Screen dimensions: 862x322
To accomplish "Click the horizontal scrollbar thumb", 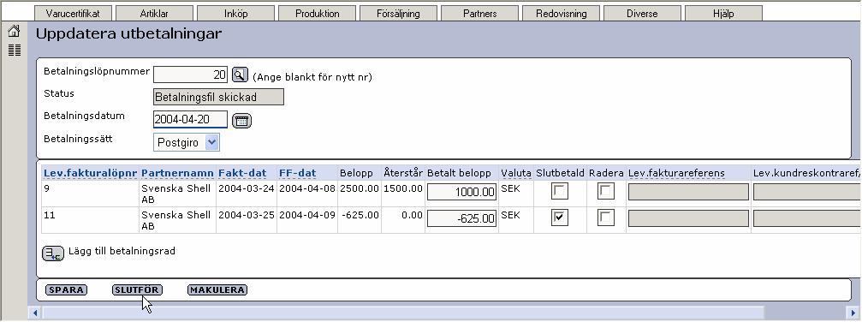I will pyautogui.click(x=403, y=313).
